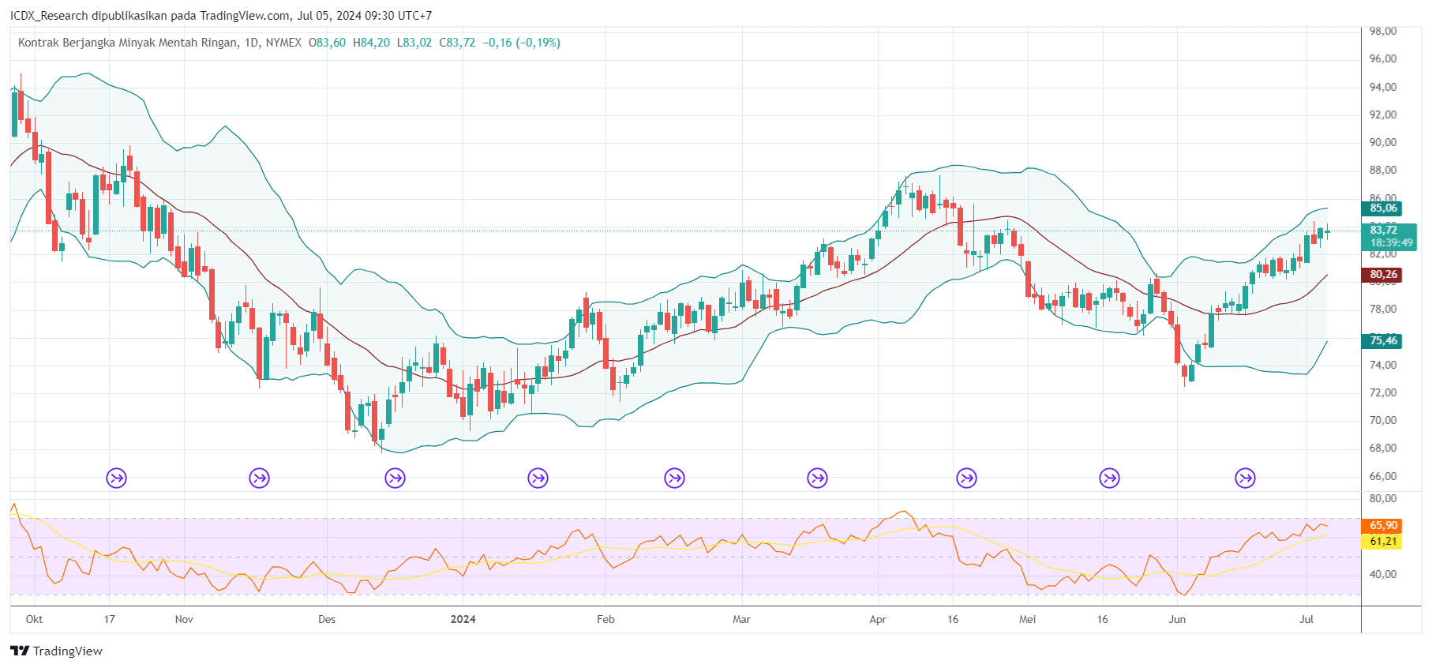Click the rollover marker between Mei and Jun
Image resolution: width=1432 pixels, height=668 pixels.
click(1109, 478)
